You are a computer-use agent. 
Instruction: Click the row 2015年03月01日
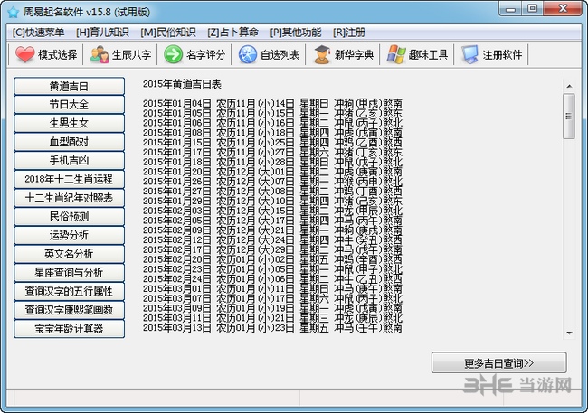tap(272, 288)
